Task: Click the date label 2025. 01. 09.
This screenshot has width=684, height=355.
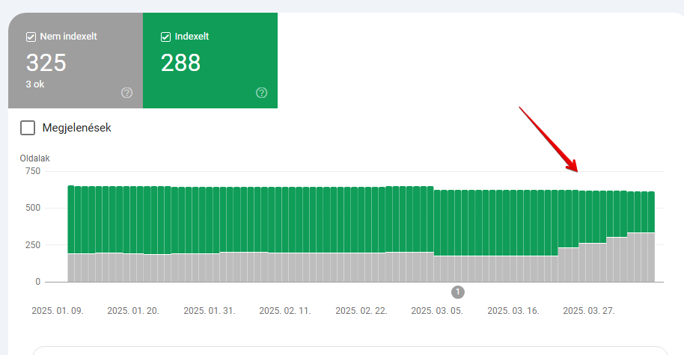Action: (x=58, y=311)
